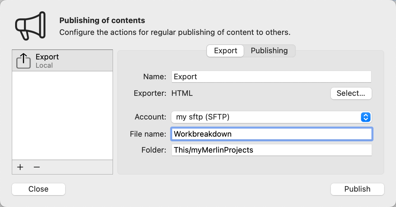Click Select... to change the HTML exporter
The image size is (396, 207).
[351, 93]
